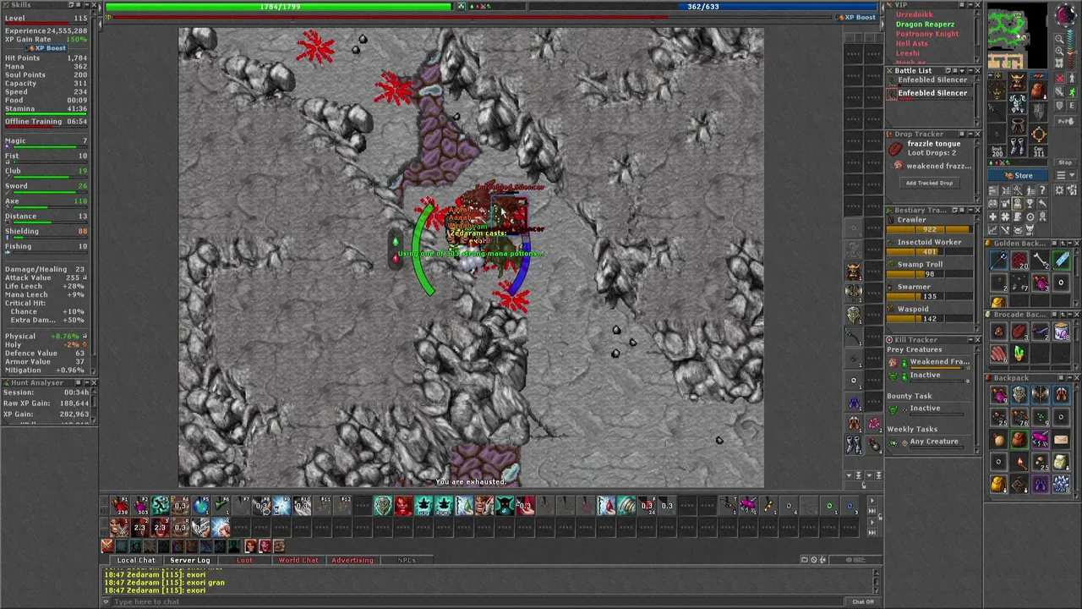Viewport: 1082px width, 609px height.
Task: Zoom in the minimap with plus magnifier
Action: (x=1059, y=52)
